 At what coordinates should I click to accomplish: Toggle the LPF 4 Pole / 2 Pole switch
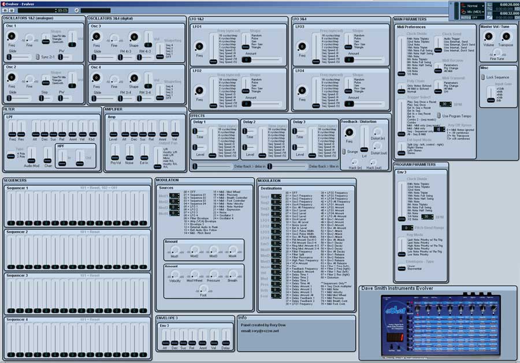tap(10, 156)
